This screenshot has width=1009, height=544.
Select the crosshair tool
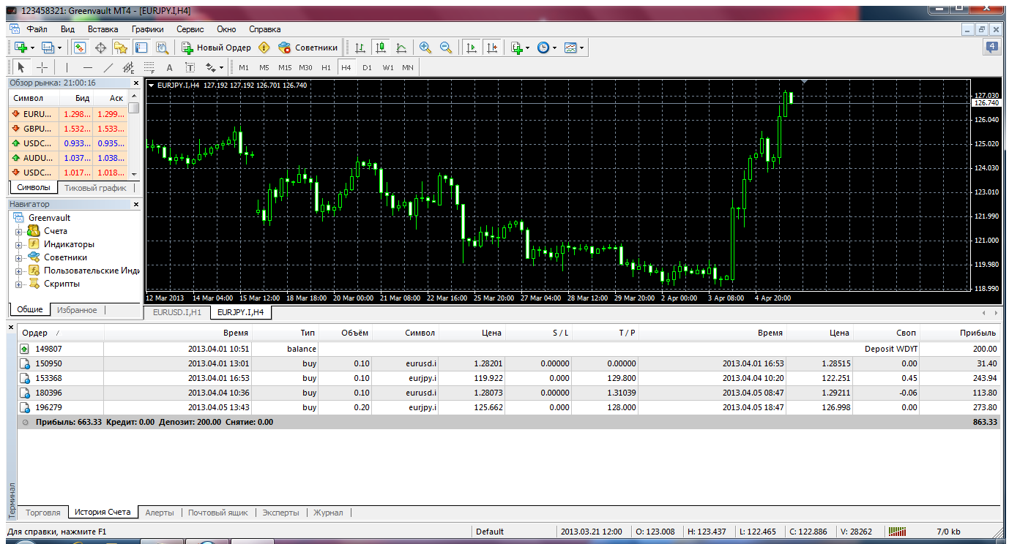point(42,67)
